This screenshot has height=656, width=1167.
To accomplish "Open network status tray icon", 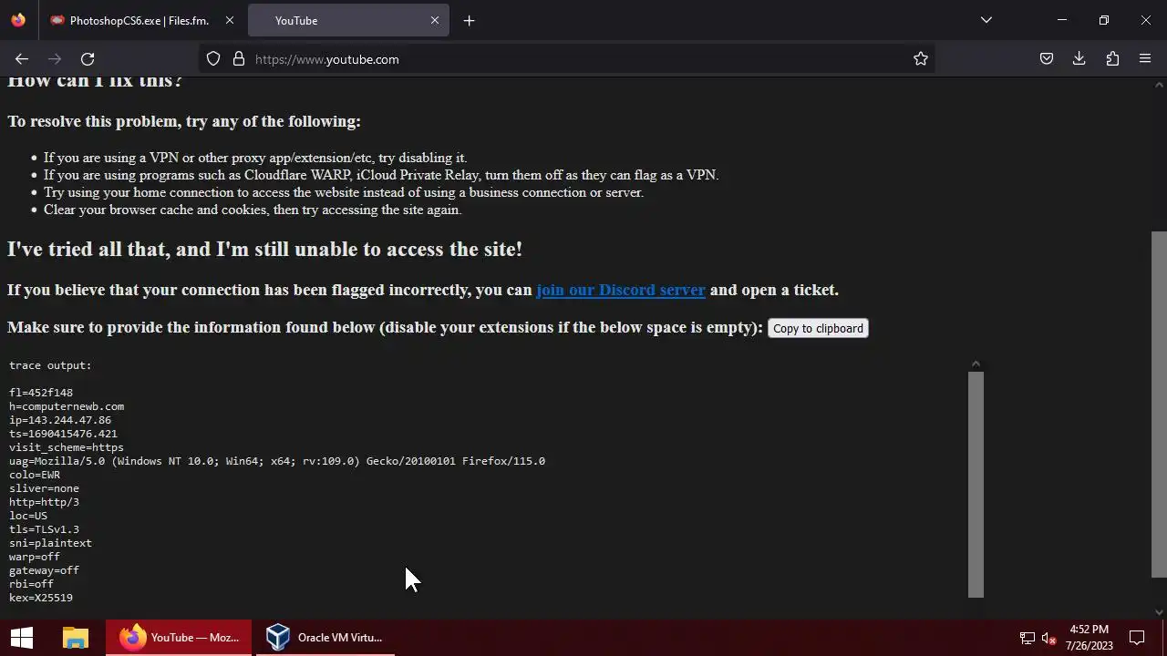I will point(1028,638).
